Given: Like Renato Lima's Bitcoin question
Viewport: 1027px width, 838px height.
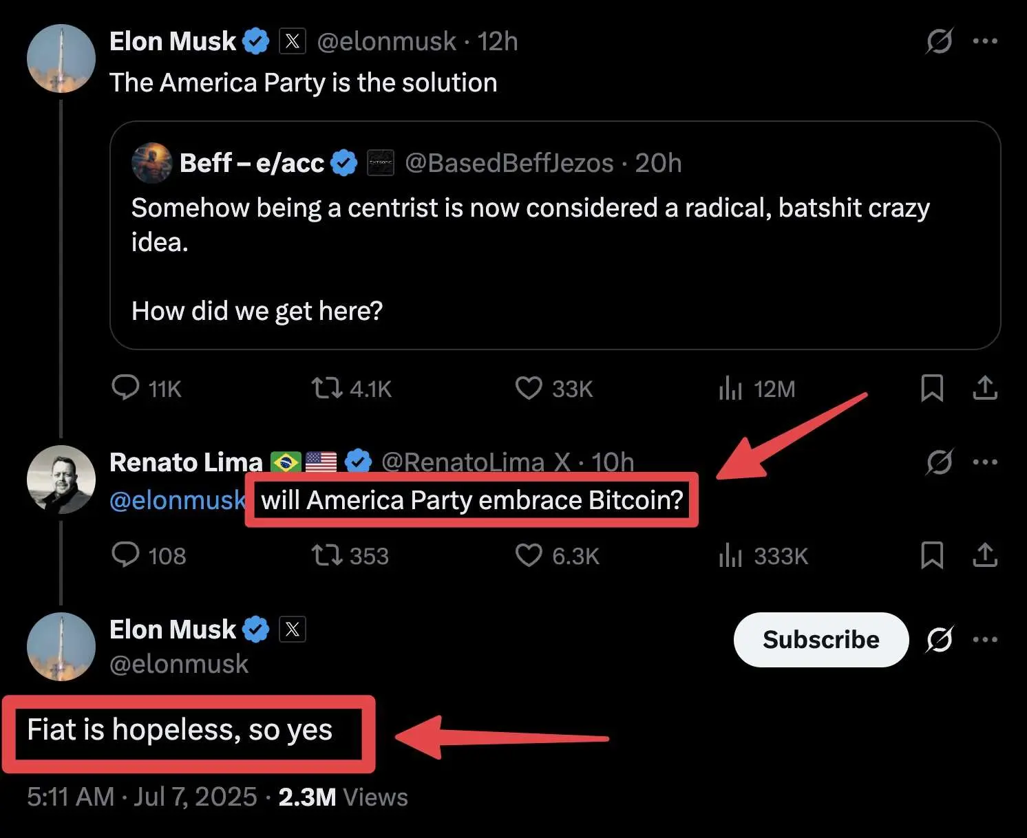Looking at the screenshot, I should (529, 555).
